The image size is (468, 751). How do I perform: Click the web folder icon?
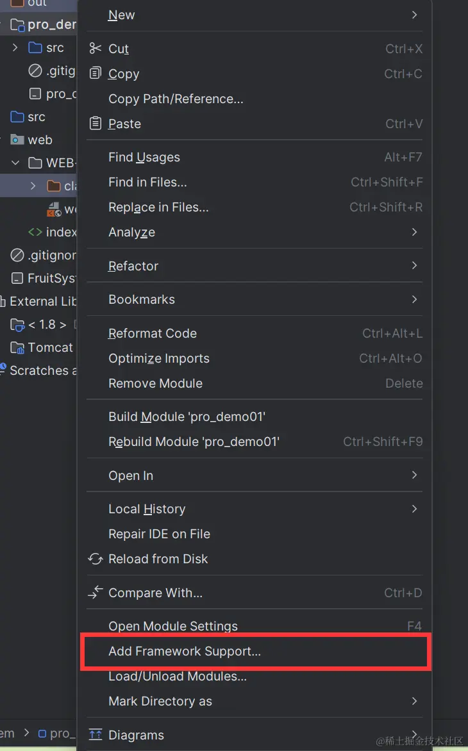(x=17, y=140)
